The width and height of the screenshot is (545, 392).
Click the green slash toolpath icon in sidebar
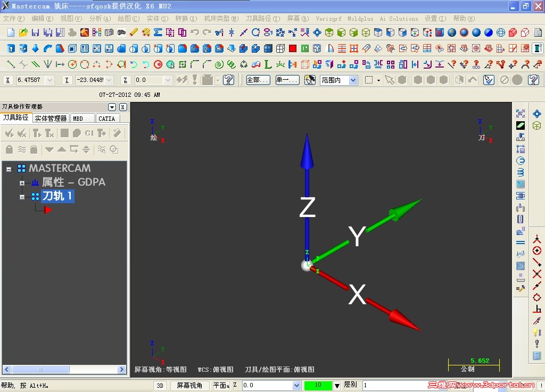point(521,126)
